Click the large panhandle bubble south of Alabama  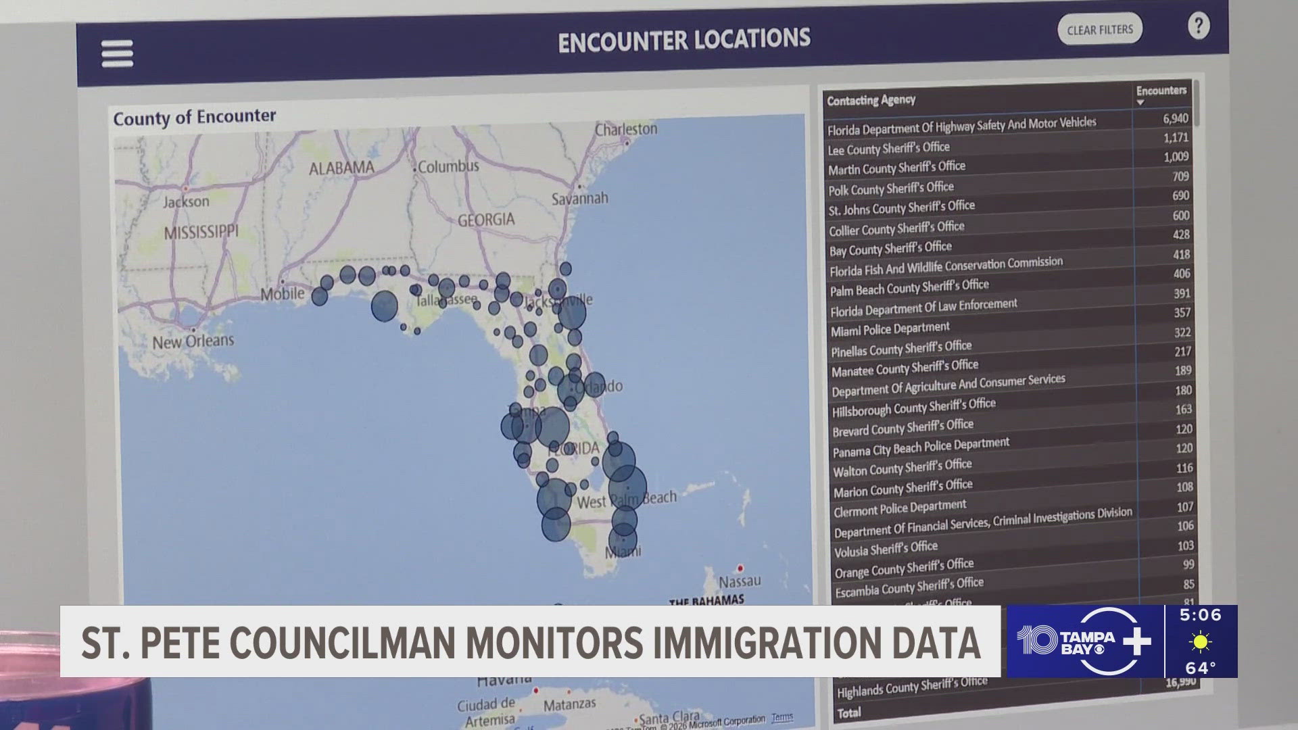[x=385, y=306]
